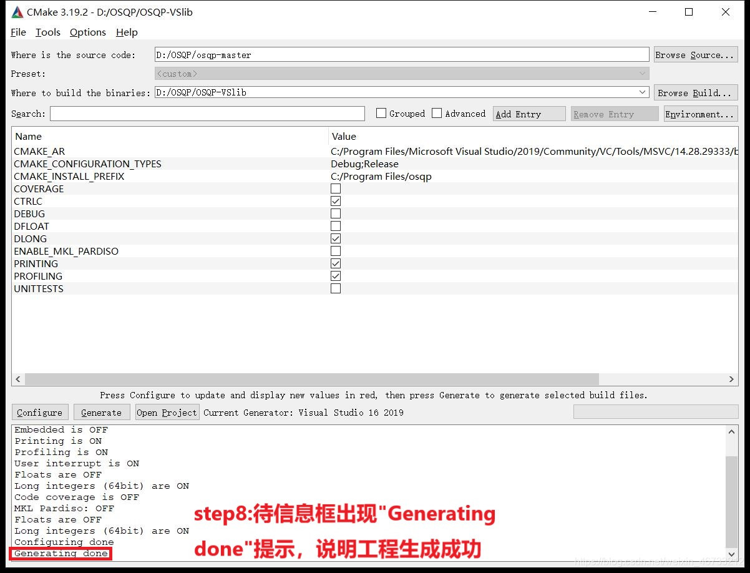Image resolution: width=750 pixels, height=573 pixels.
Task: Click the CMake logo icon in title bar
Action: tap(17, 12)
